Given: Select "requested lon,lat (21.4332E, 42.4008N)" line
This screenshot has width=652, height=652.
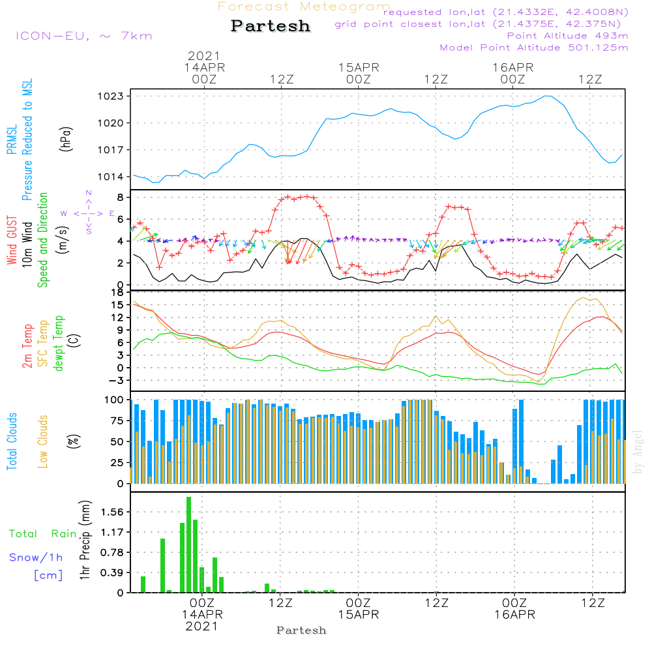Looking at the screenshot, I should tap(506, 12).
